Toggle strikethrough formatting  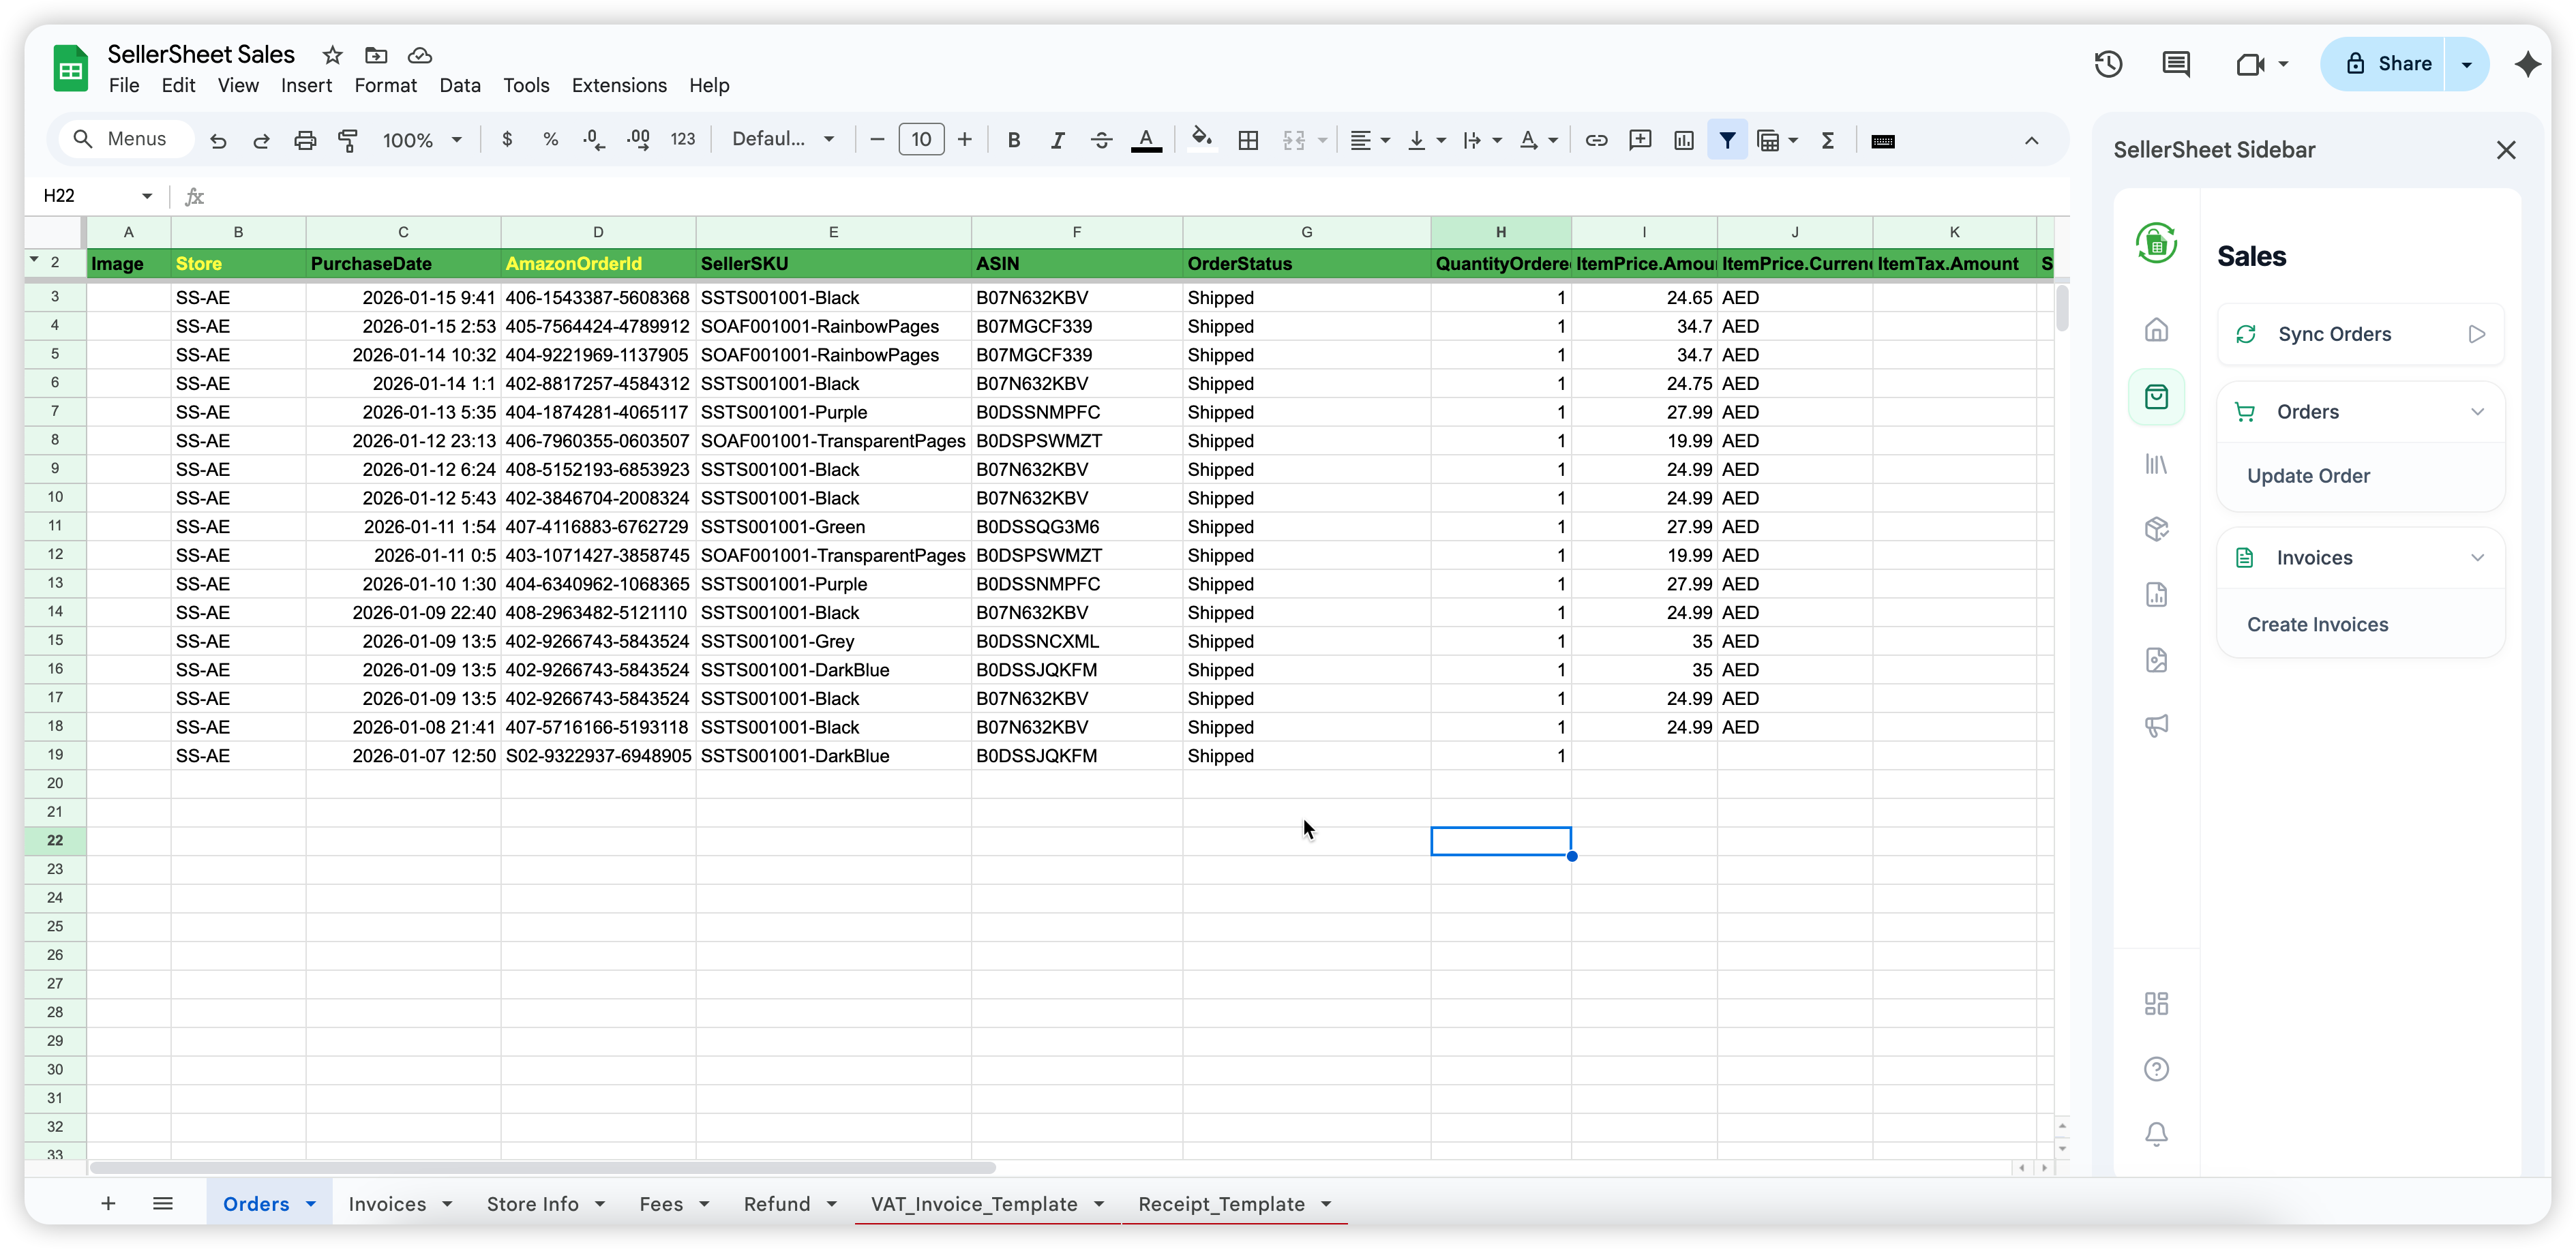click(x=1101, y=140)
